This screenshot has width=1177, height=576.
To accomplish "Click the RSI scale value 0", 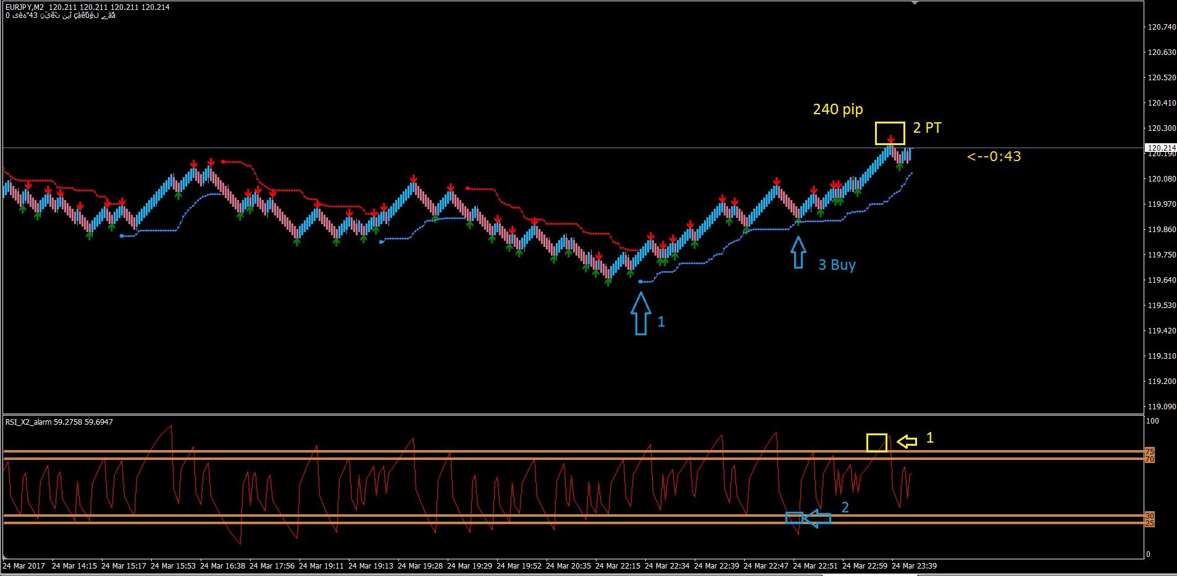I will click(x=1148, y=554).
